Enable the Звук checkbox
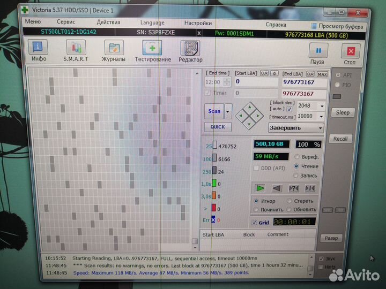 (321, 258)
